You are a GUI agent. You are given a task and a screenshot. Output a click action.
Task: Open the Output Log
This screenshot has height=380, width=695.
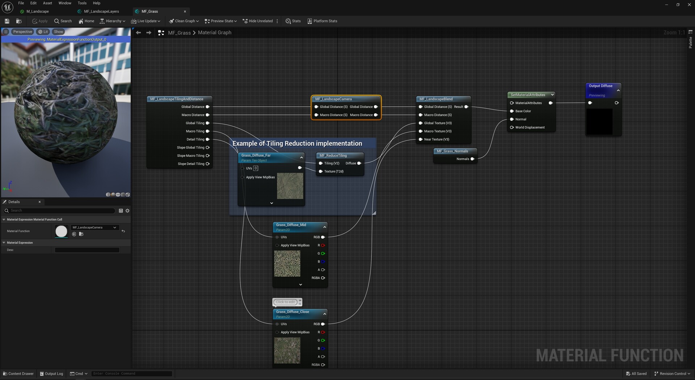[51, 373]
